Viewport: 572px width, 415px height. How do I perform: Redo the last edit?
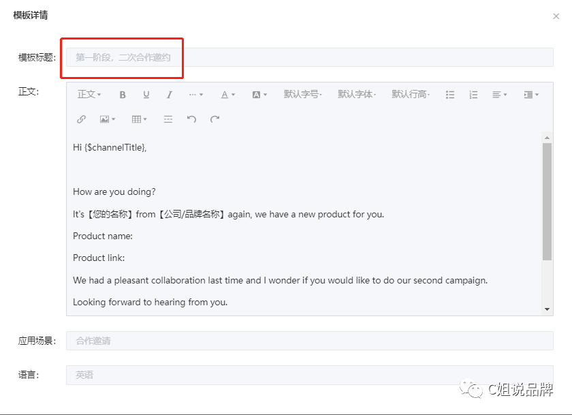[x=215, y=119]
